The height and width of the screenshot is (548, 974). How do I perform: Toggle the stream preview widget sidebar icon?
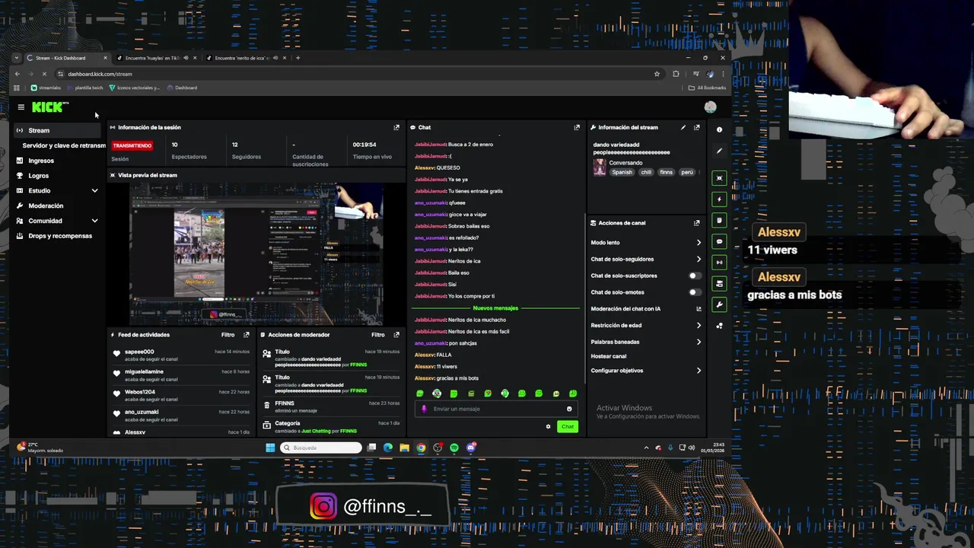pyautogui.click(x=719, y=178)
